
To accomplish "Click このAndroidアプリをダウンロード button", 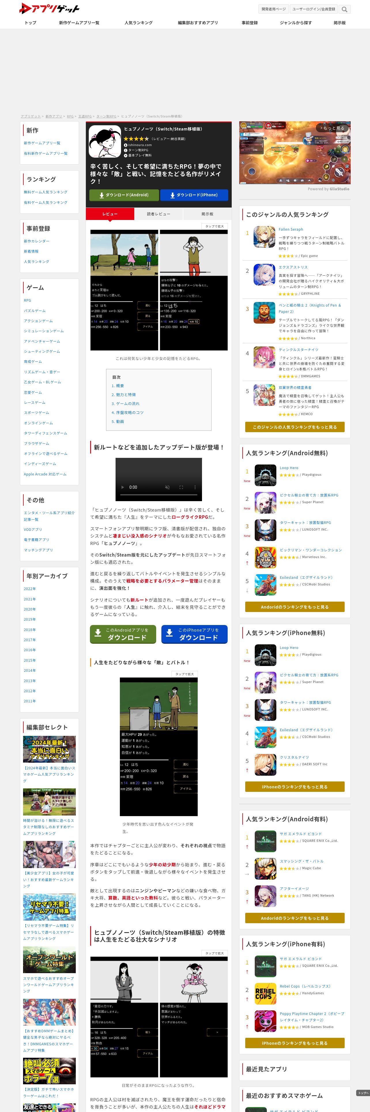I will (x=123, y=634).
